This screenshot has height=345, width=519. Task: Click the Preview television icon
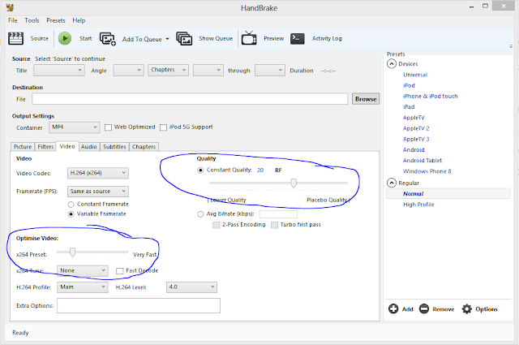(249, 38)
